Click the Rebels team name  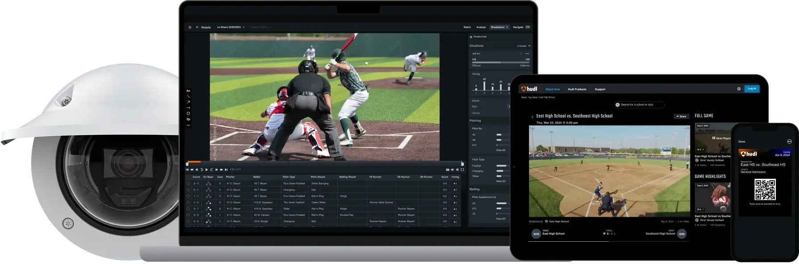(206, 27)
